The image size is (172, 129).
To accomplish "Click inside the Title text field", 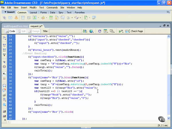I will pyautogui.click(x=65, y=31).
